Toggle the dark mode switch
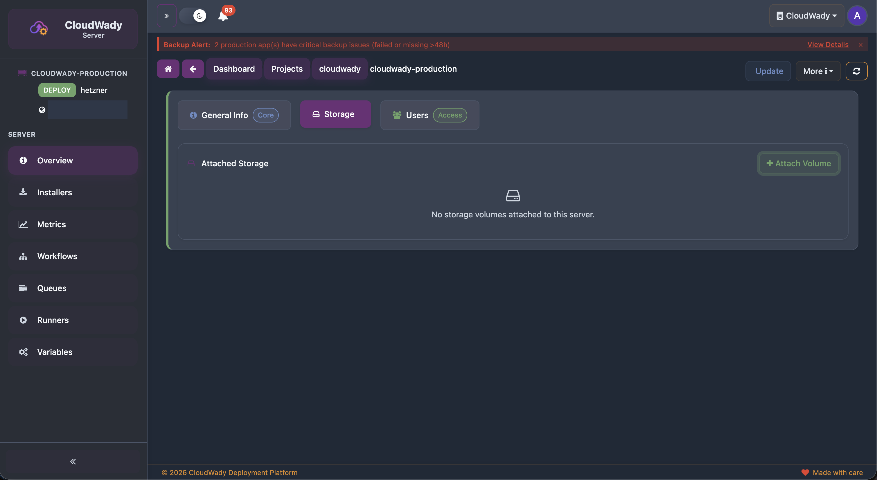Viewport: 877px width, 480px height. [193, 16]
